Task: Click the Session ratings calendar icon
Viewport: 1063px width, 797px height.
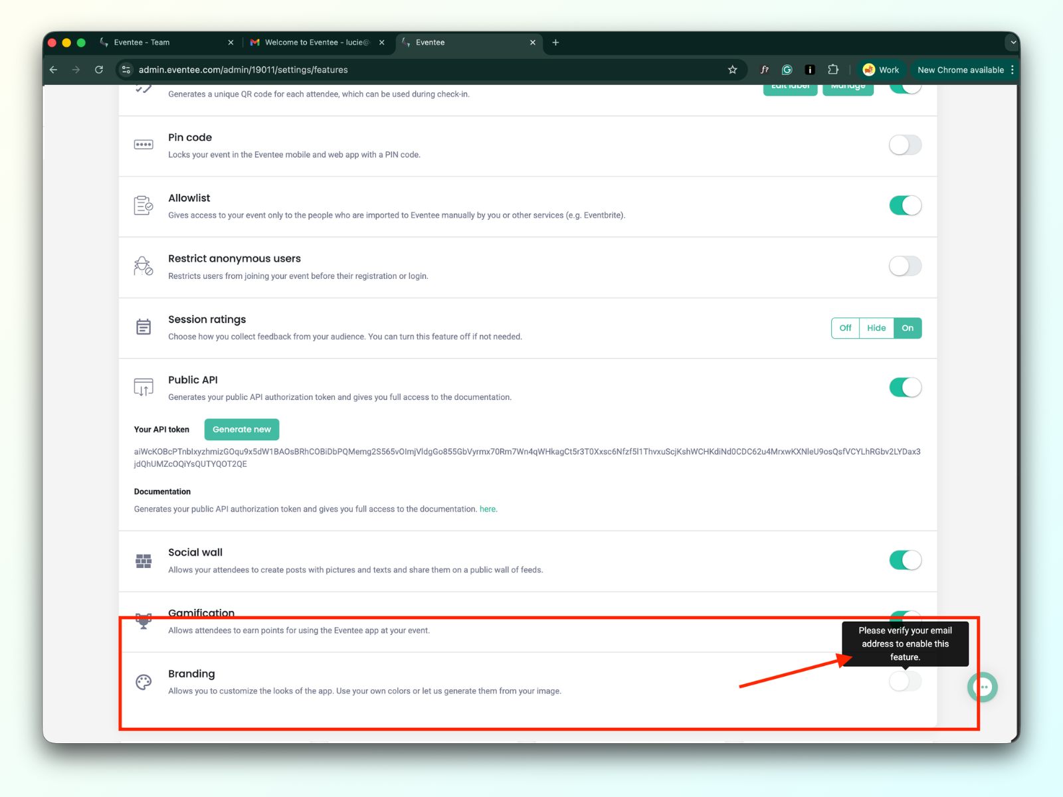Action: click(x=144, y=327)
